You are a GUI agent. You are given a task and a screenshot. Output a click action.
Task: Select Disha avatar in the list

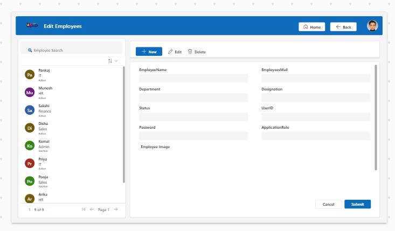click(x=30, y=128)
